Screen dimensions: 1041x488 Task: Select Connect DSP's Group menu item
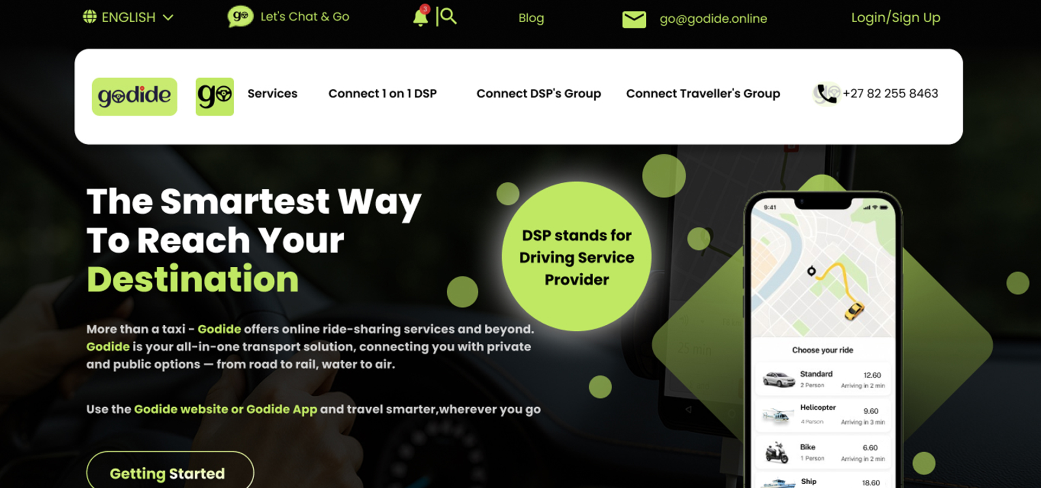coord(538,93)
